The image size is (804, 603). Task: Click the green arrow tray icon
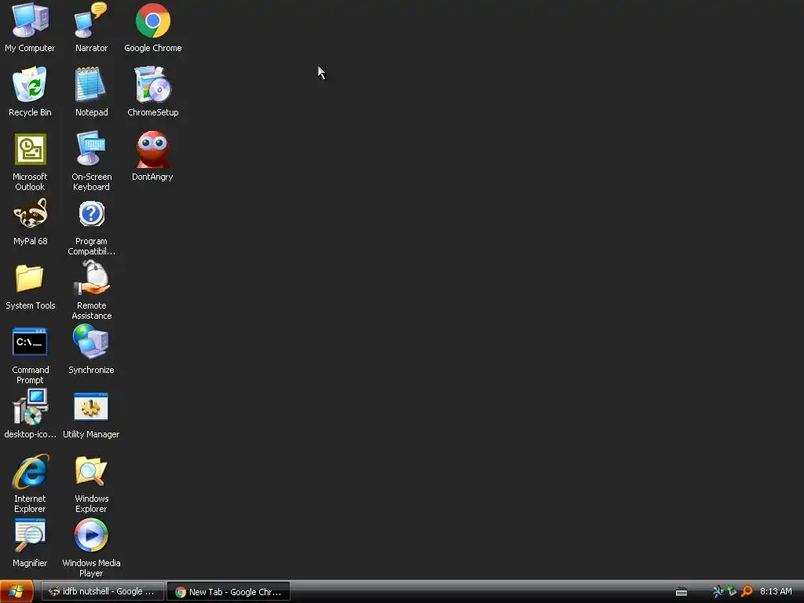tap(733, 591)
